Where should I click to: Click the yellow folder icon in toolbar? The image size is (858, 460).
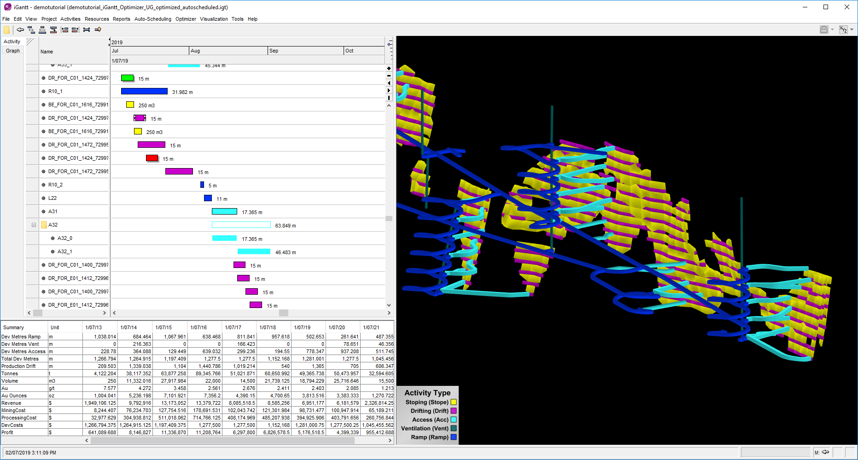[6, 30]
